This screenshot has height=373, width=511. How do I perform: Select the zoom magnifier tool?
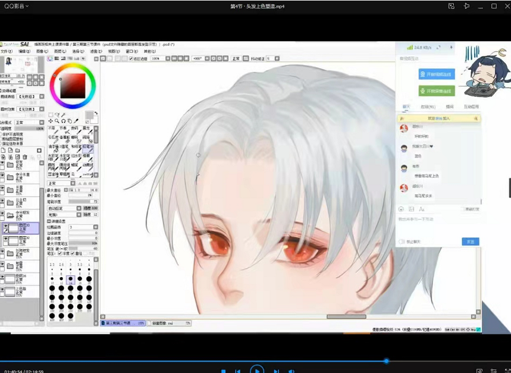pos(57,121)
